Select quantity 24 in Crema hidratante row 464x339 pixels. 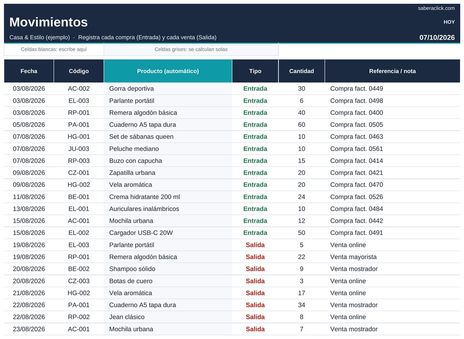point(301,197)
